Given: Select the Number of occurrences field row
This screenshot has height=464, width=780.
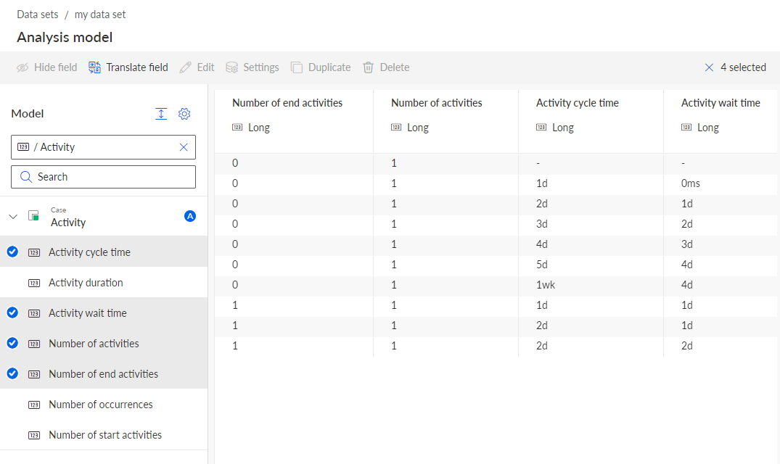Looking at the screenshot, I should coord(104,405).
